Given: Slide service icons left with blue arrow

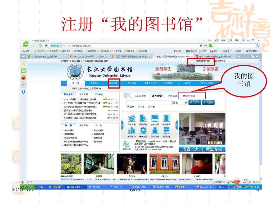Looking at the screenshot, I should point(122,125).
